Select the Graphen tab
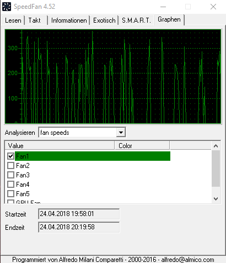Image resolution: width=226 pixels, height=263 pixels. click(x=169, y=19)
